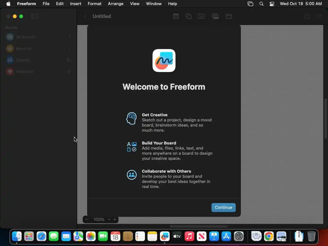
Task: Open the Insert menu
Action: point(76,4)
